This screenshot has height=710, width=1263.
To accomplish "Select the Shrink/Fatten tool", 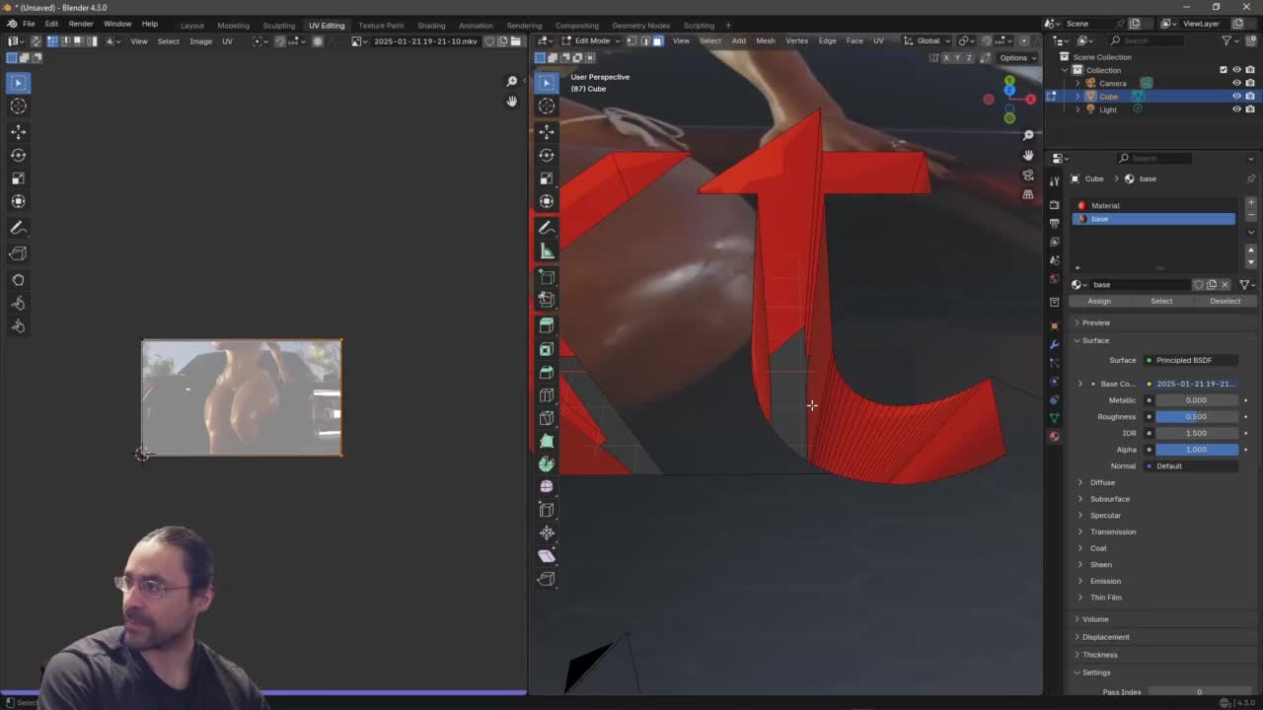I will tap(547, 532).
